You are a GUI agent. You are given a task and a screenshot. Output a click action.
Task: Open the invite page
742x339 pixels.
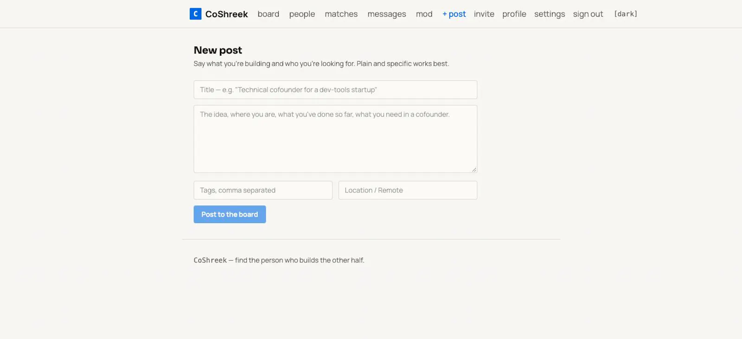484,14
